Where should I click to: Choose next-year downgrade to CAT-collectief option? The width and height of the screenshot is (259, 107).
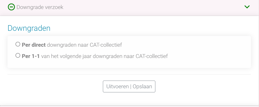pos(18,55)
